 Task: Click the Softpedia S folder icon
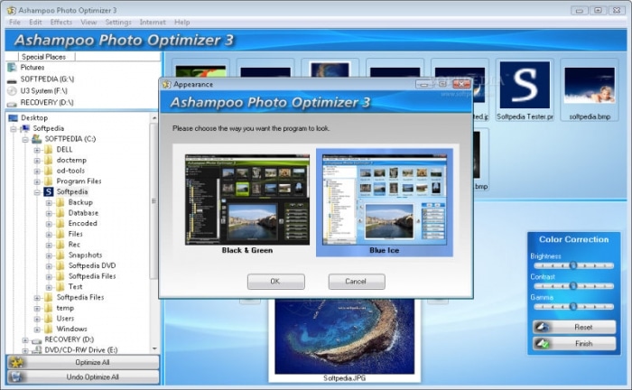[49, 191]
